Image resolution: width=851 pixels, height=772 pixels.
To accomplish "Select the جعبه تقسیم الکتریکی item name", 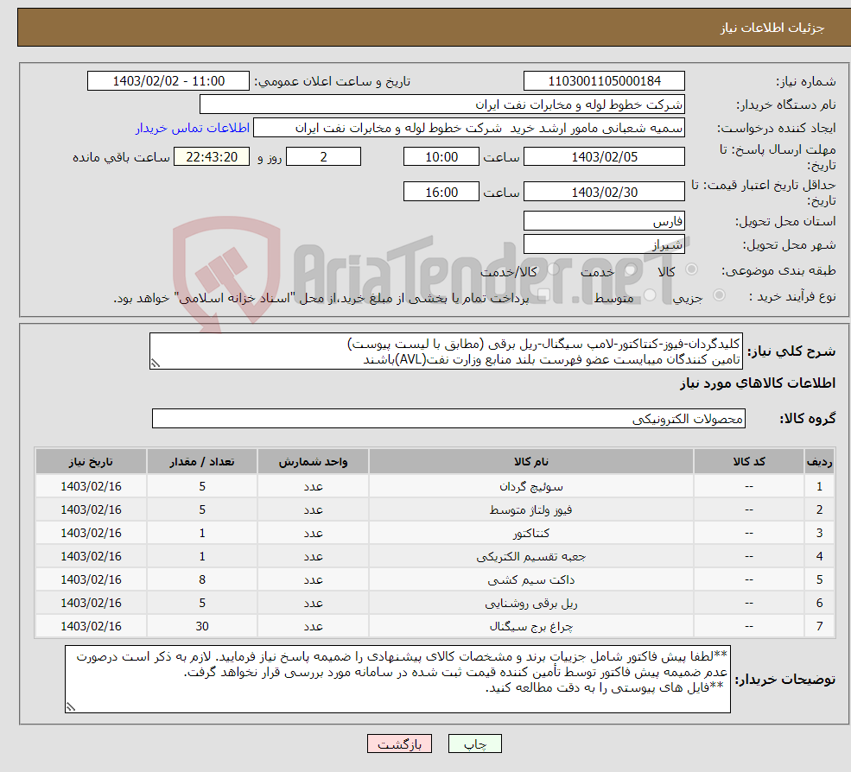I will [x=530, y=557].
